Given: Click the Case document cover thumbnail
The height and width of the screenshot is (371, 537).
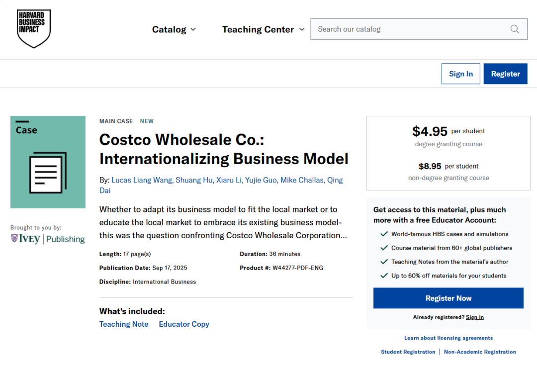Looking at the screenshot, I should pos(48,162).
